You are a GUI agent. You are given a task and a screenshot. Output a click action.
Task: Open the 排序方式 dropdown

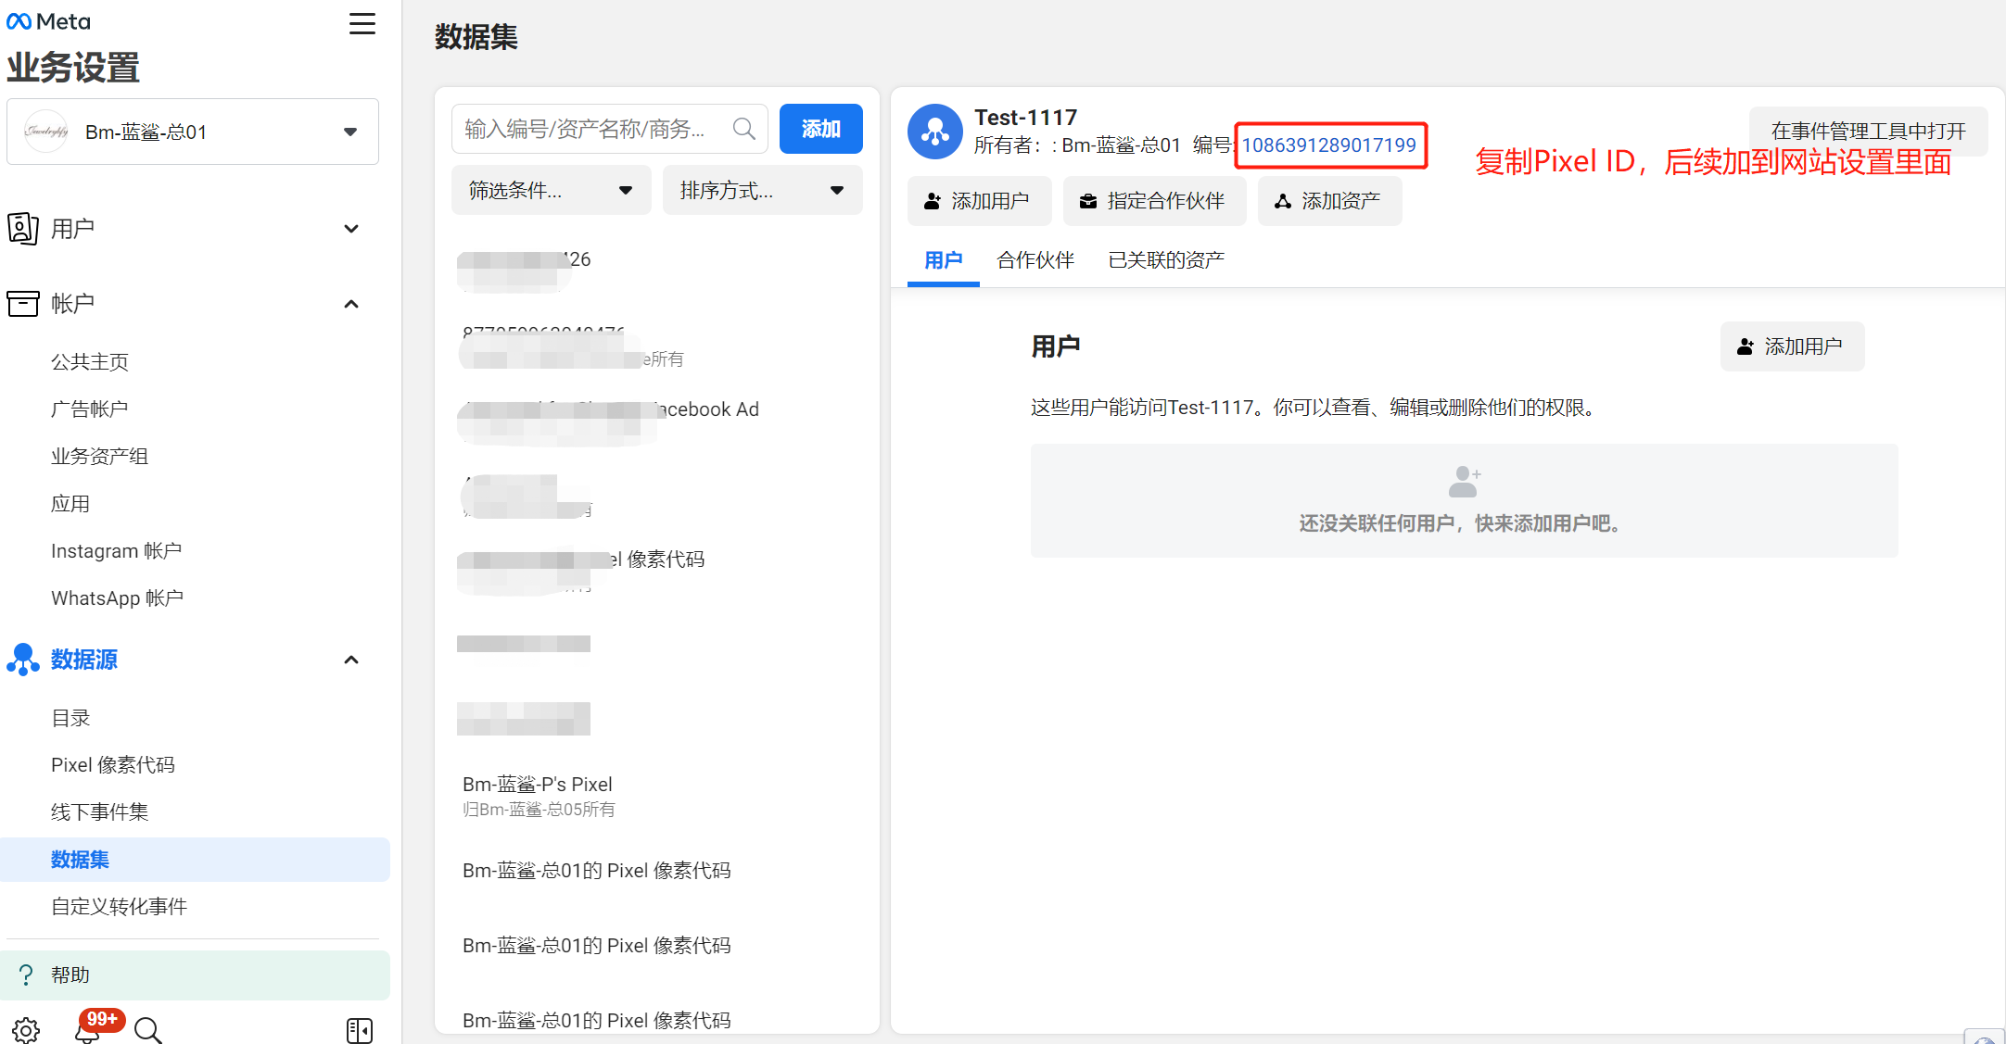pyautogui.click(x=763, y=190)
